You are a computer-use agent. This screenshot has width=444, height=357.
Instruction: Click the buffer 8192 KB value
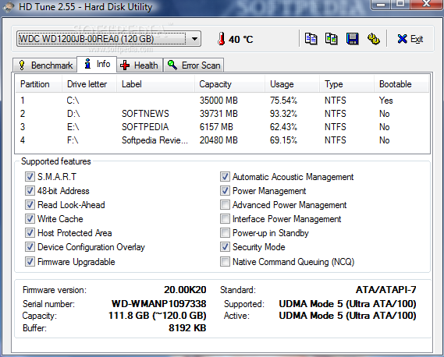pyautogui.click(x=187, y=328)
